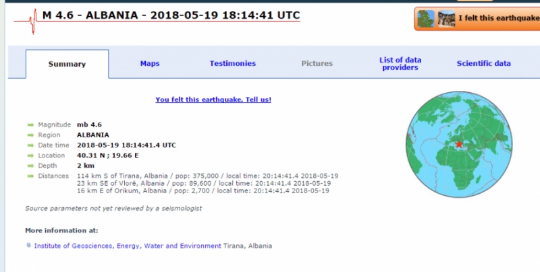Click the M 4.6 ALBANIA earthquake title
This screenshot has width=540, height=272.
coord(171,15)
